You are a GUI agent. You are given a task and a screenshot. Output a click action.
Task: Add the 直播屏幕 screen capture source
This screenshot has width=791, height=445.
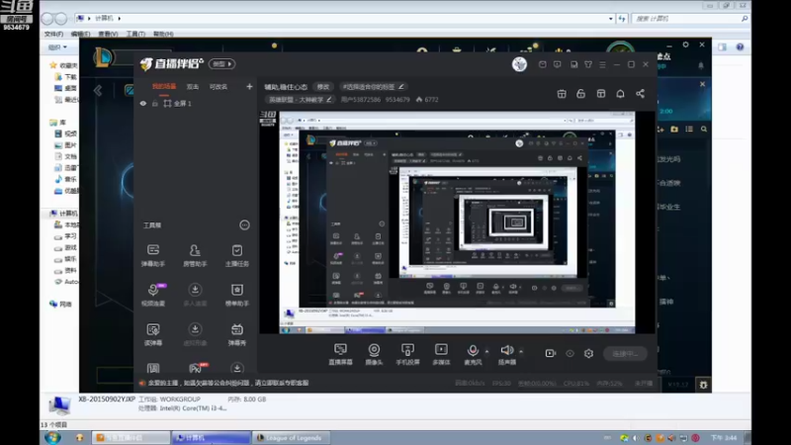coord(340,354)
